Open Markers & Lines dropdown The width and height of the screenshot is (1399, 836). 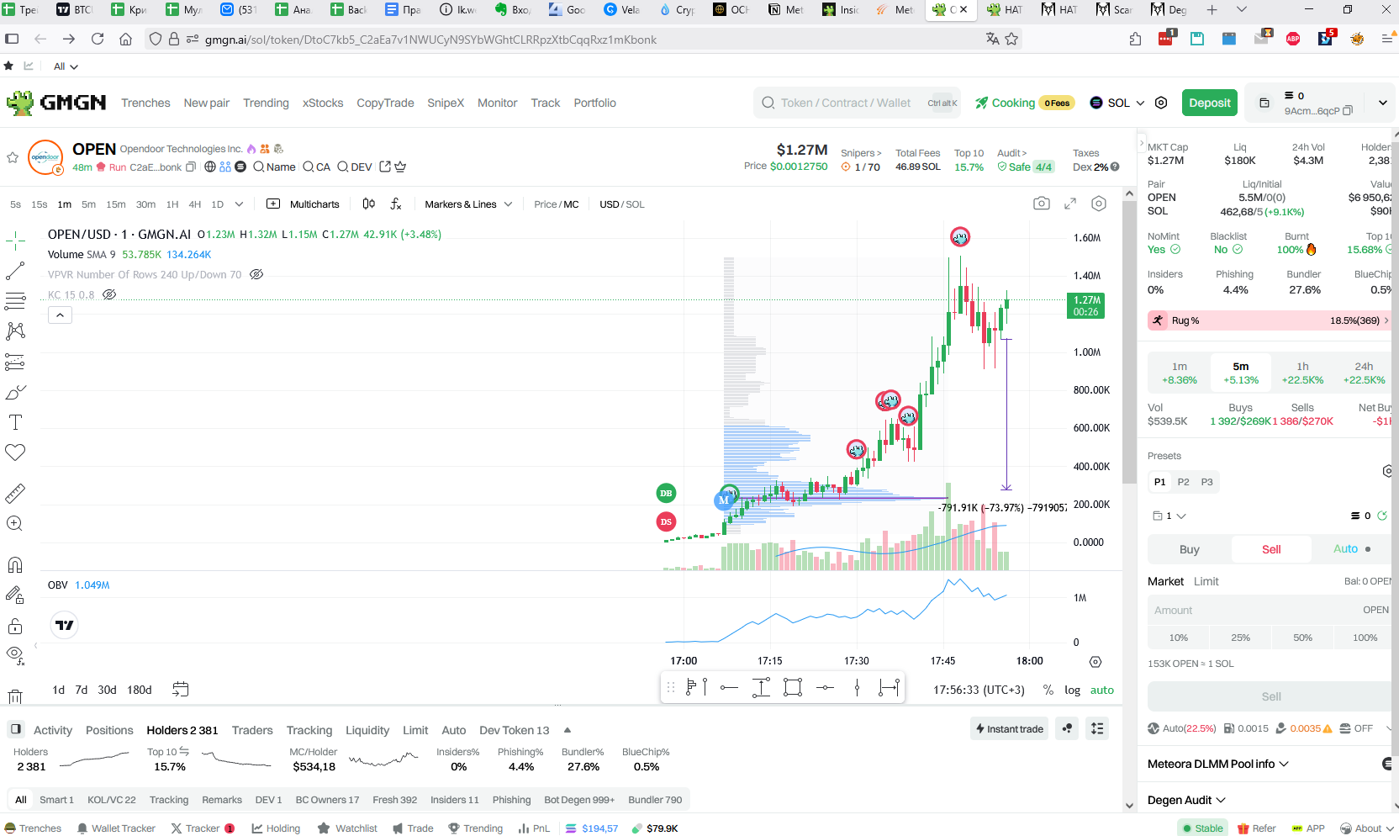(468, 204)
